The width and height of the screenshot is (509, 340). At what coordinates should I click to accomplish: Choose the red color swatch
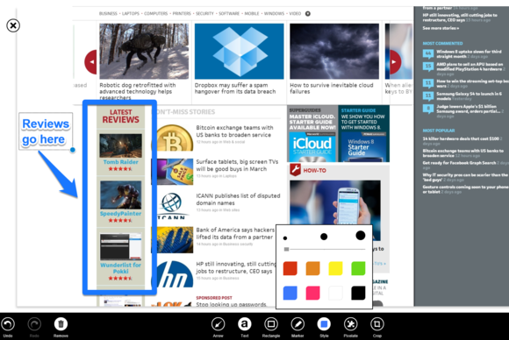point(290,268)
